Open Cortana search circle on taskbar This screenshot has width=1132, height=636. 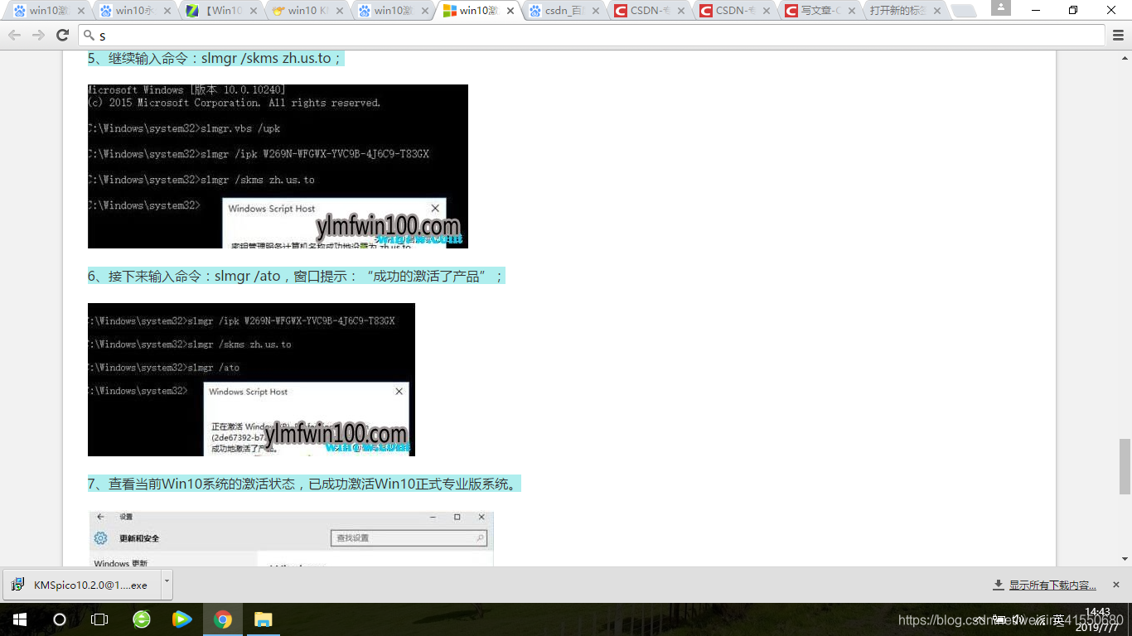59,619
